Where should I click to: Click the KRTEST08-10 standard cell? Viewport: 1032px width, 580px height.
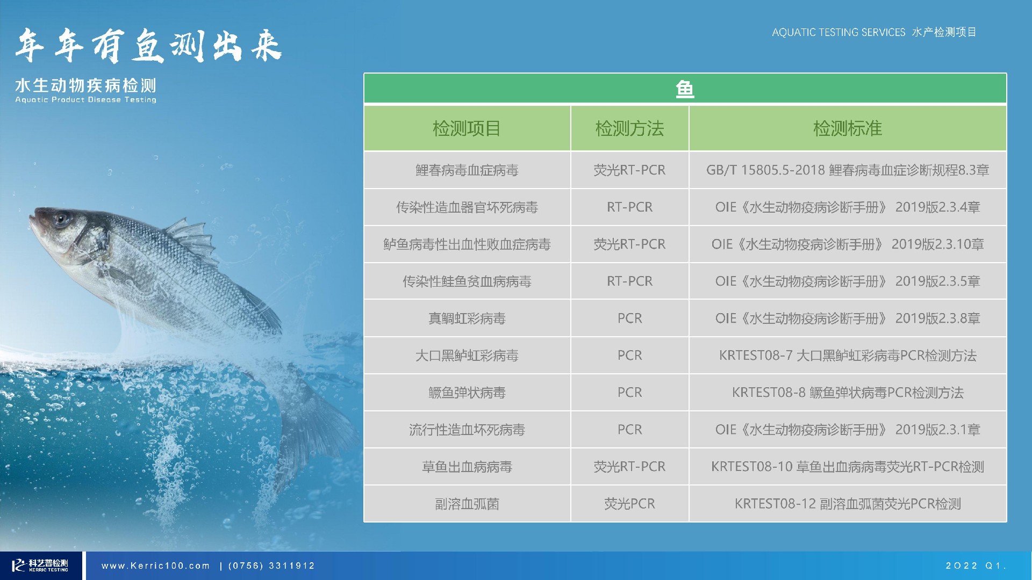(x=848, y=467)
